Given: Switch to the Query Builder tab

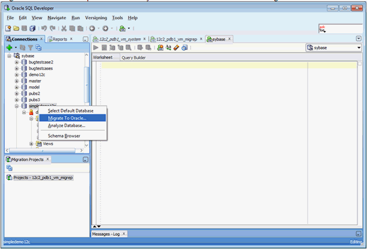Looking at the screenshot, I should tap(134, 57).
